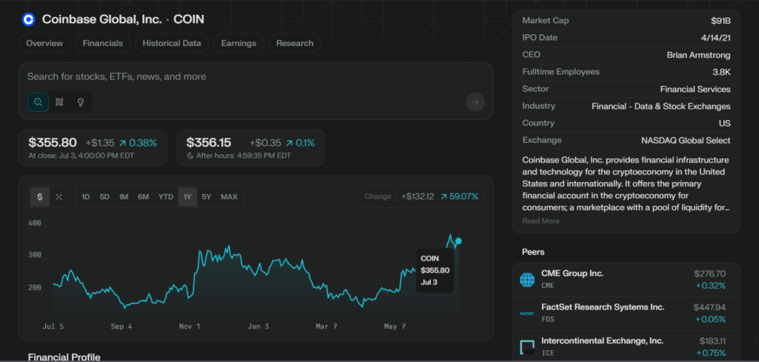759x362 pixels.
Task: Focus the stocks and ETFs search field
Action: (x=245, y=77)
